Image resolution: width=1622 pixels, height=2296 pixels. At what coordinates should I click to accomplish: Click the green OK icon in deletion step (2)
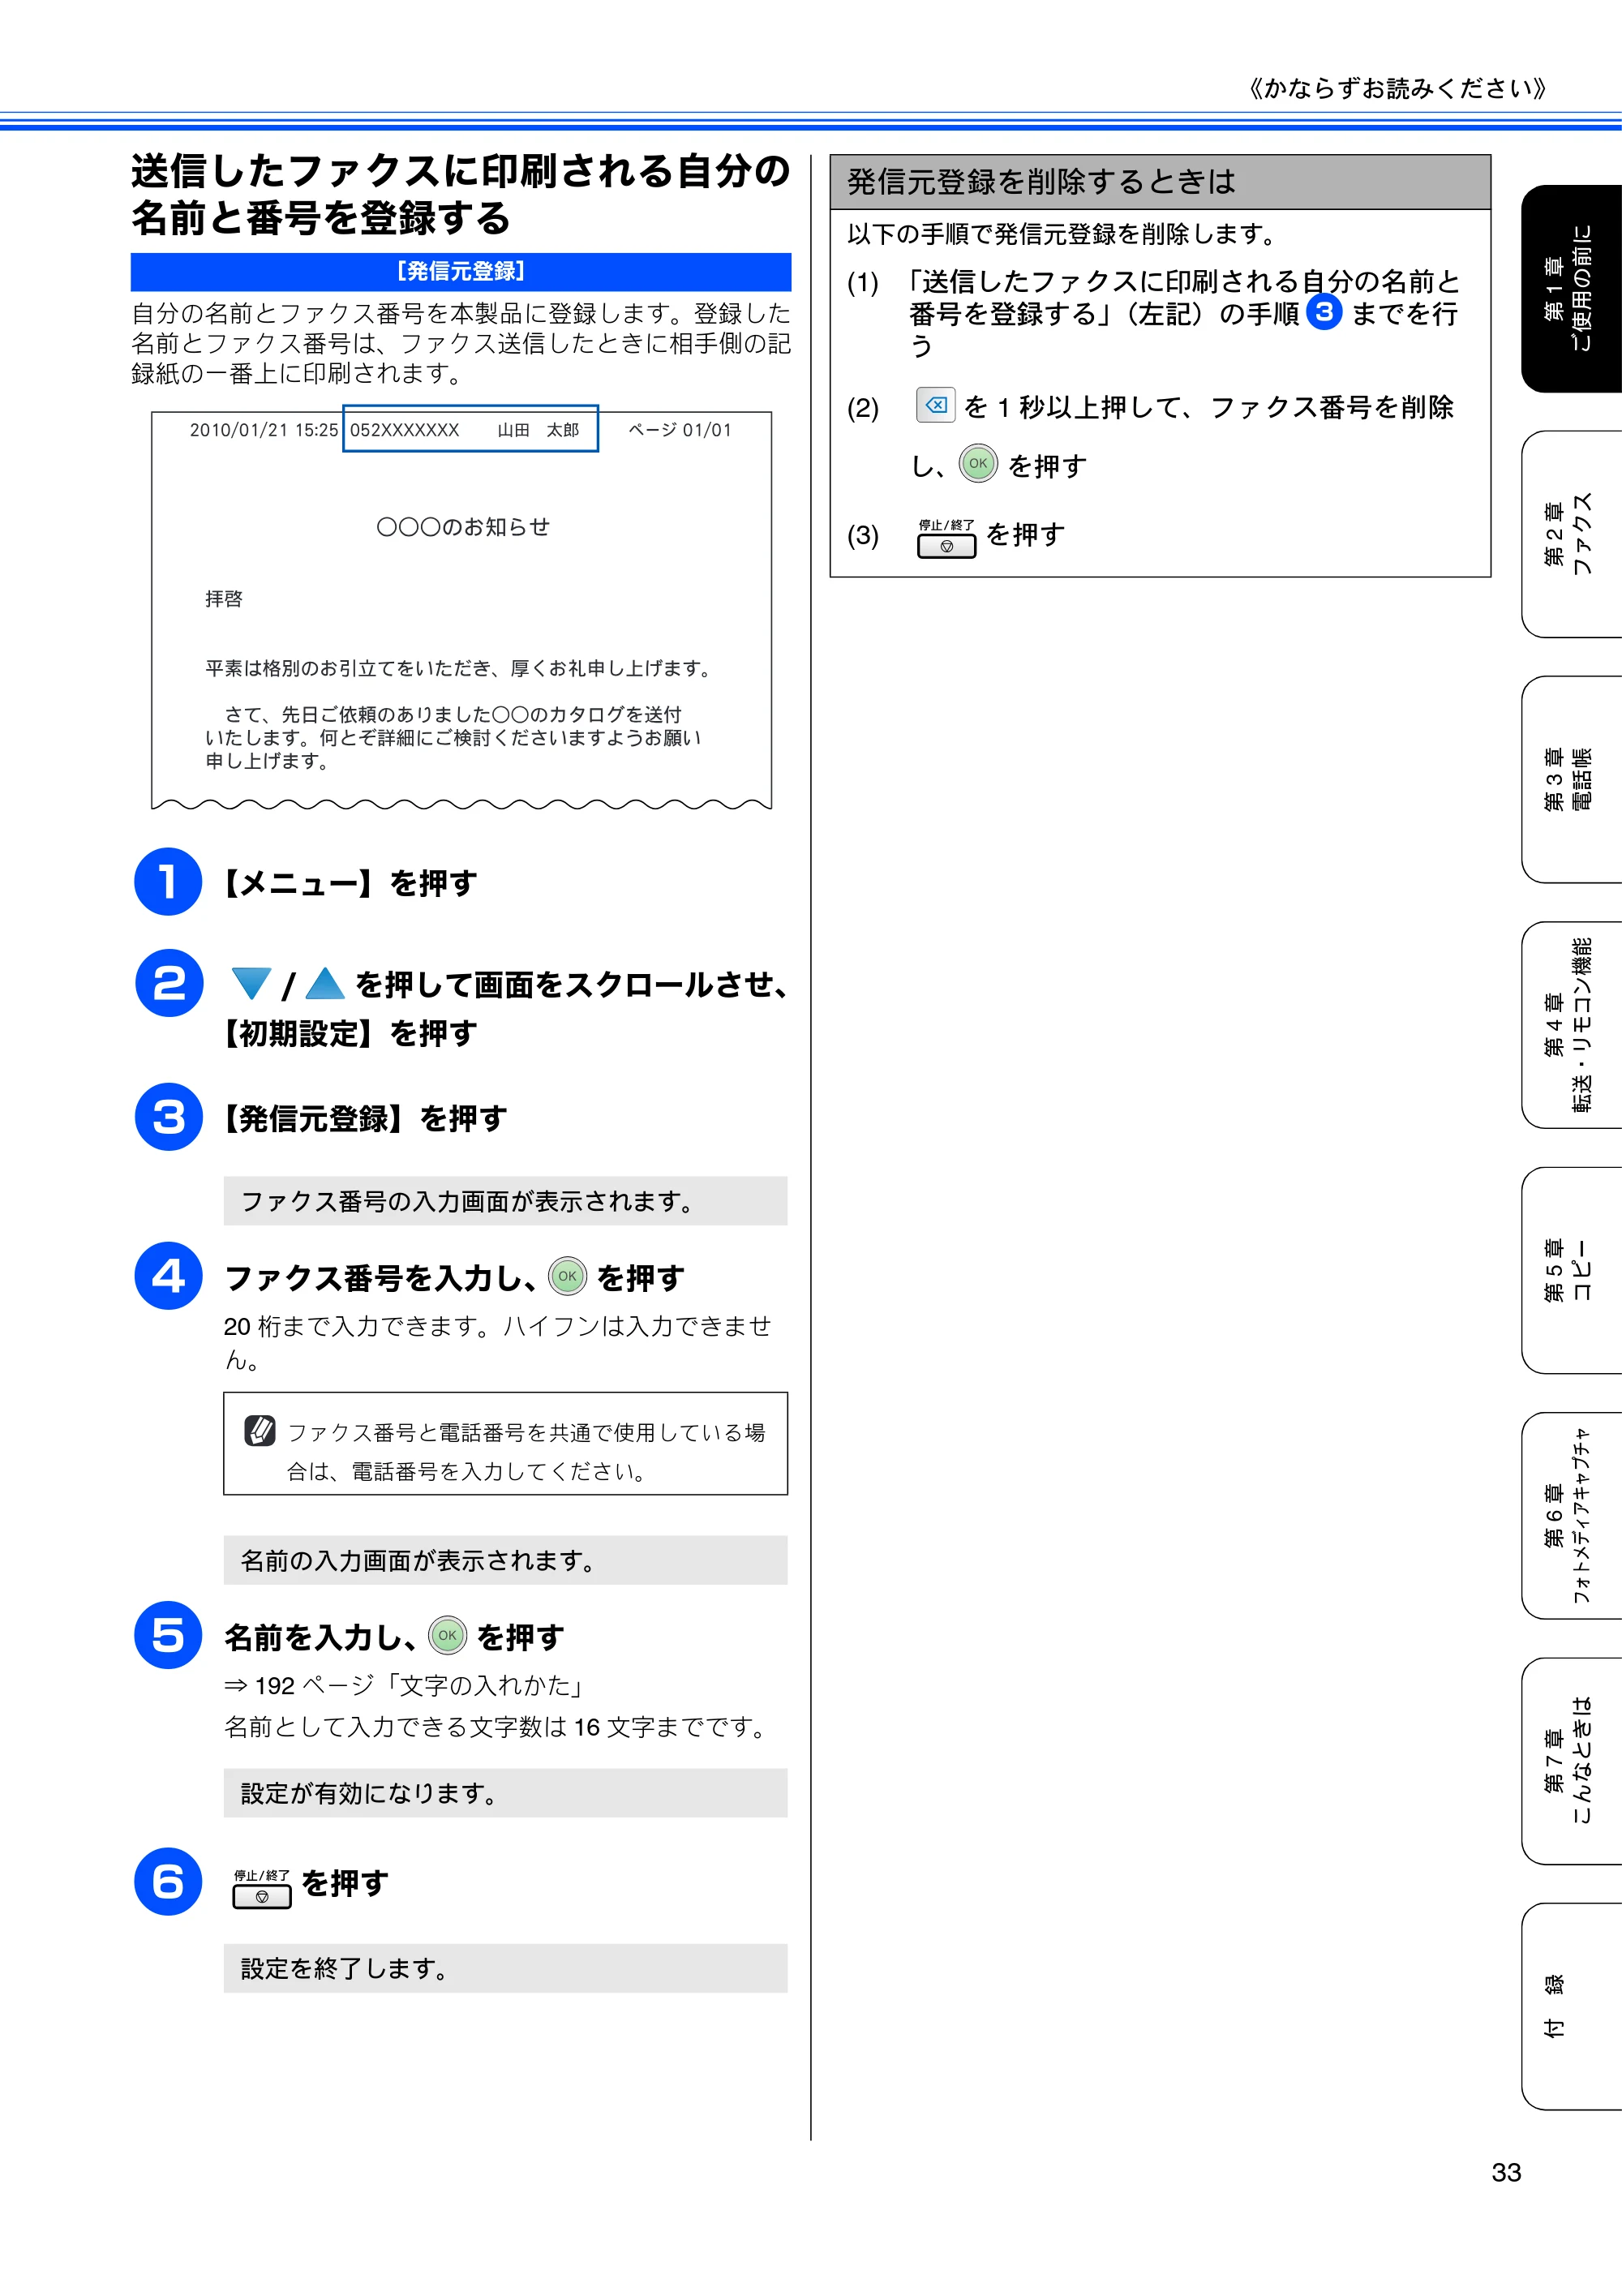pos(978,463)
